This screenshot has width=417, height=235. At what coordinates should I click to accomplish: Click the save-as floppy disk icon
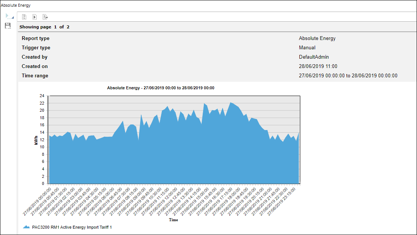click(7, 26)
